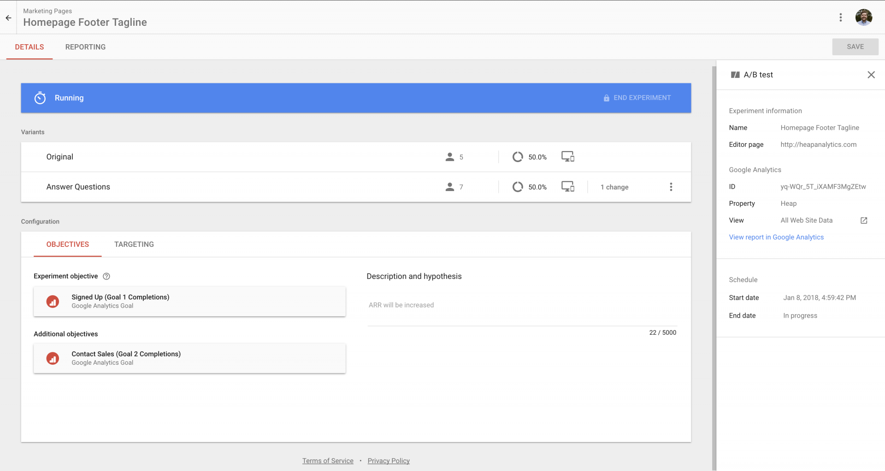Click the Name value in side panel
Screen dimensions: 885x471
pos(820,128)
